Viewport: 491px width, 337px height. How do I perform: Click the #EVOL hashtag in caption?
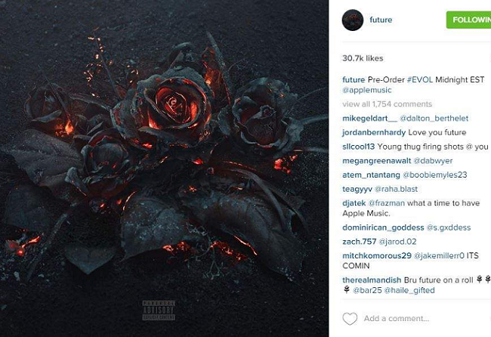point(420,79)
